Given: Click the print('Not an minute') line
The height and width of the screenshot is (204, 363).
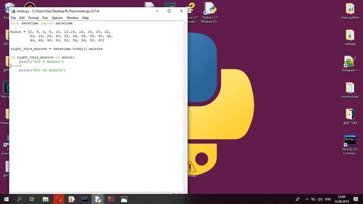Looking at the screenshot, I should point(43,70).
